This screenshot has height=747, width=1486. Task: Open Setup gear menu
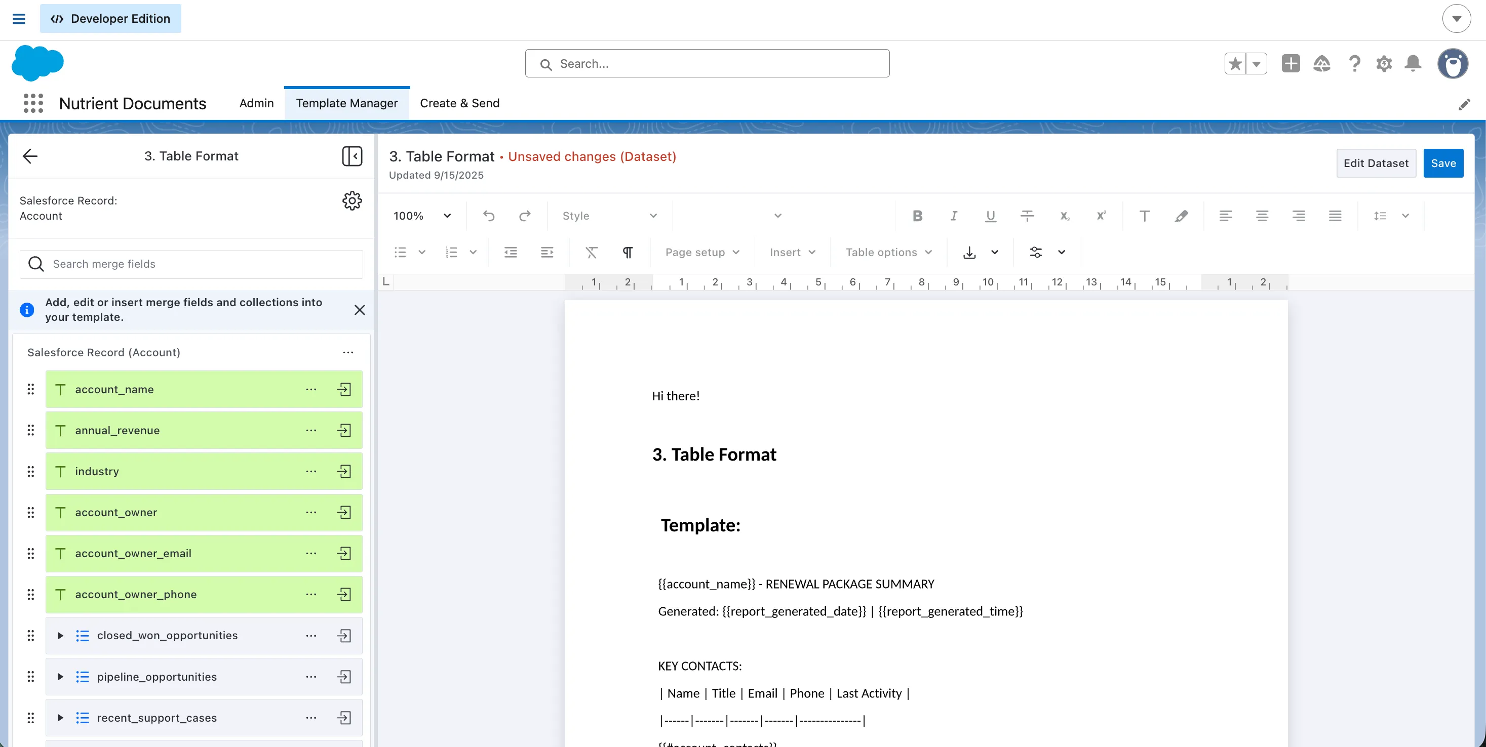pyautogui.click(x=1383, y=63)
